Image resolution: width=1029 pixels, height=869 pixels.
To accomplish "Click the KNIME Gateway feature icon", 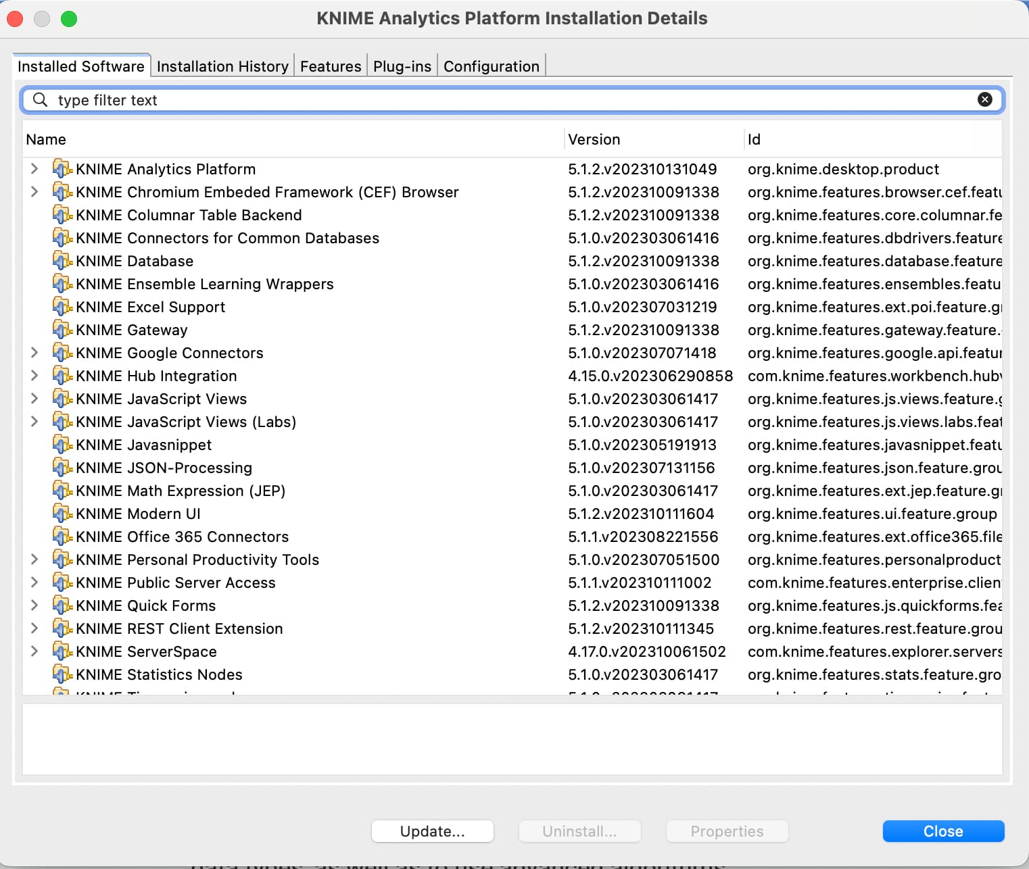I will (62, 330).
